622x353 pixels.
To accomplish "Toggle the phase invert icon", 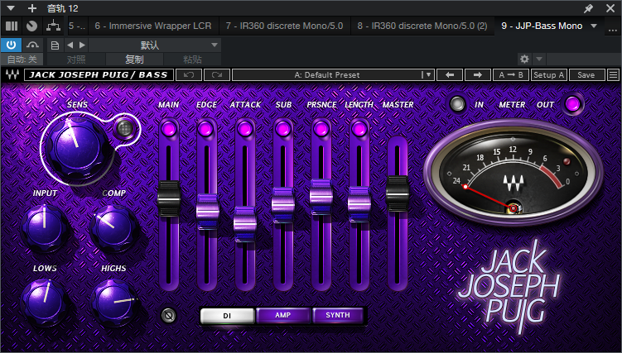I will point(169,316).
